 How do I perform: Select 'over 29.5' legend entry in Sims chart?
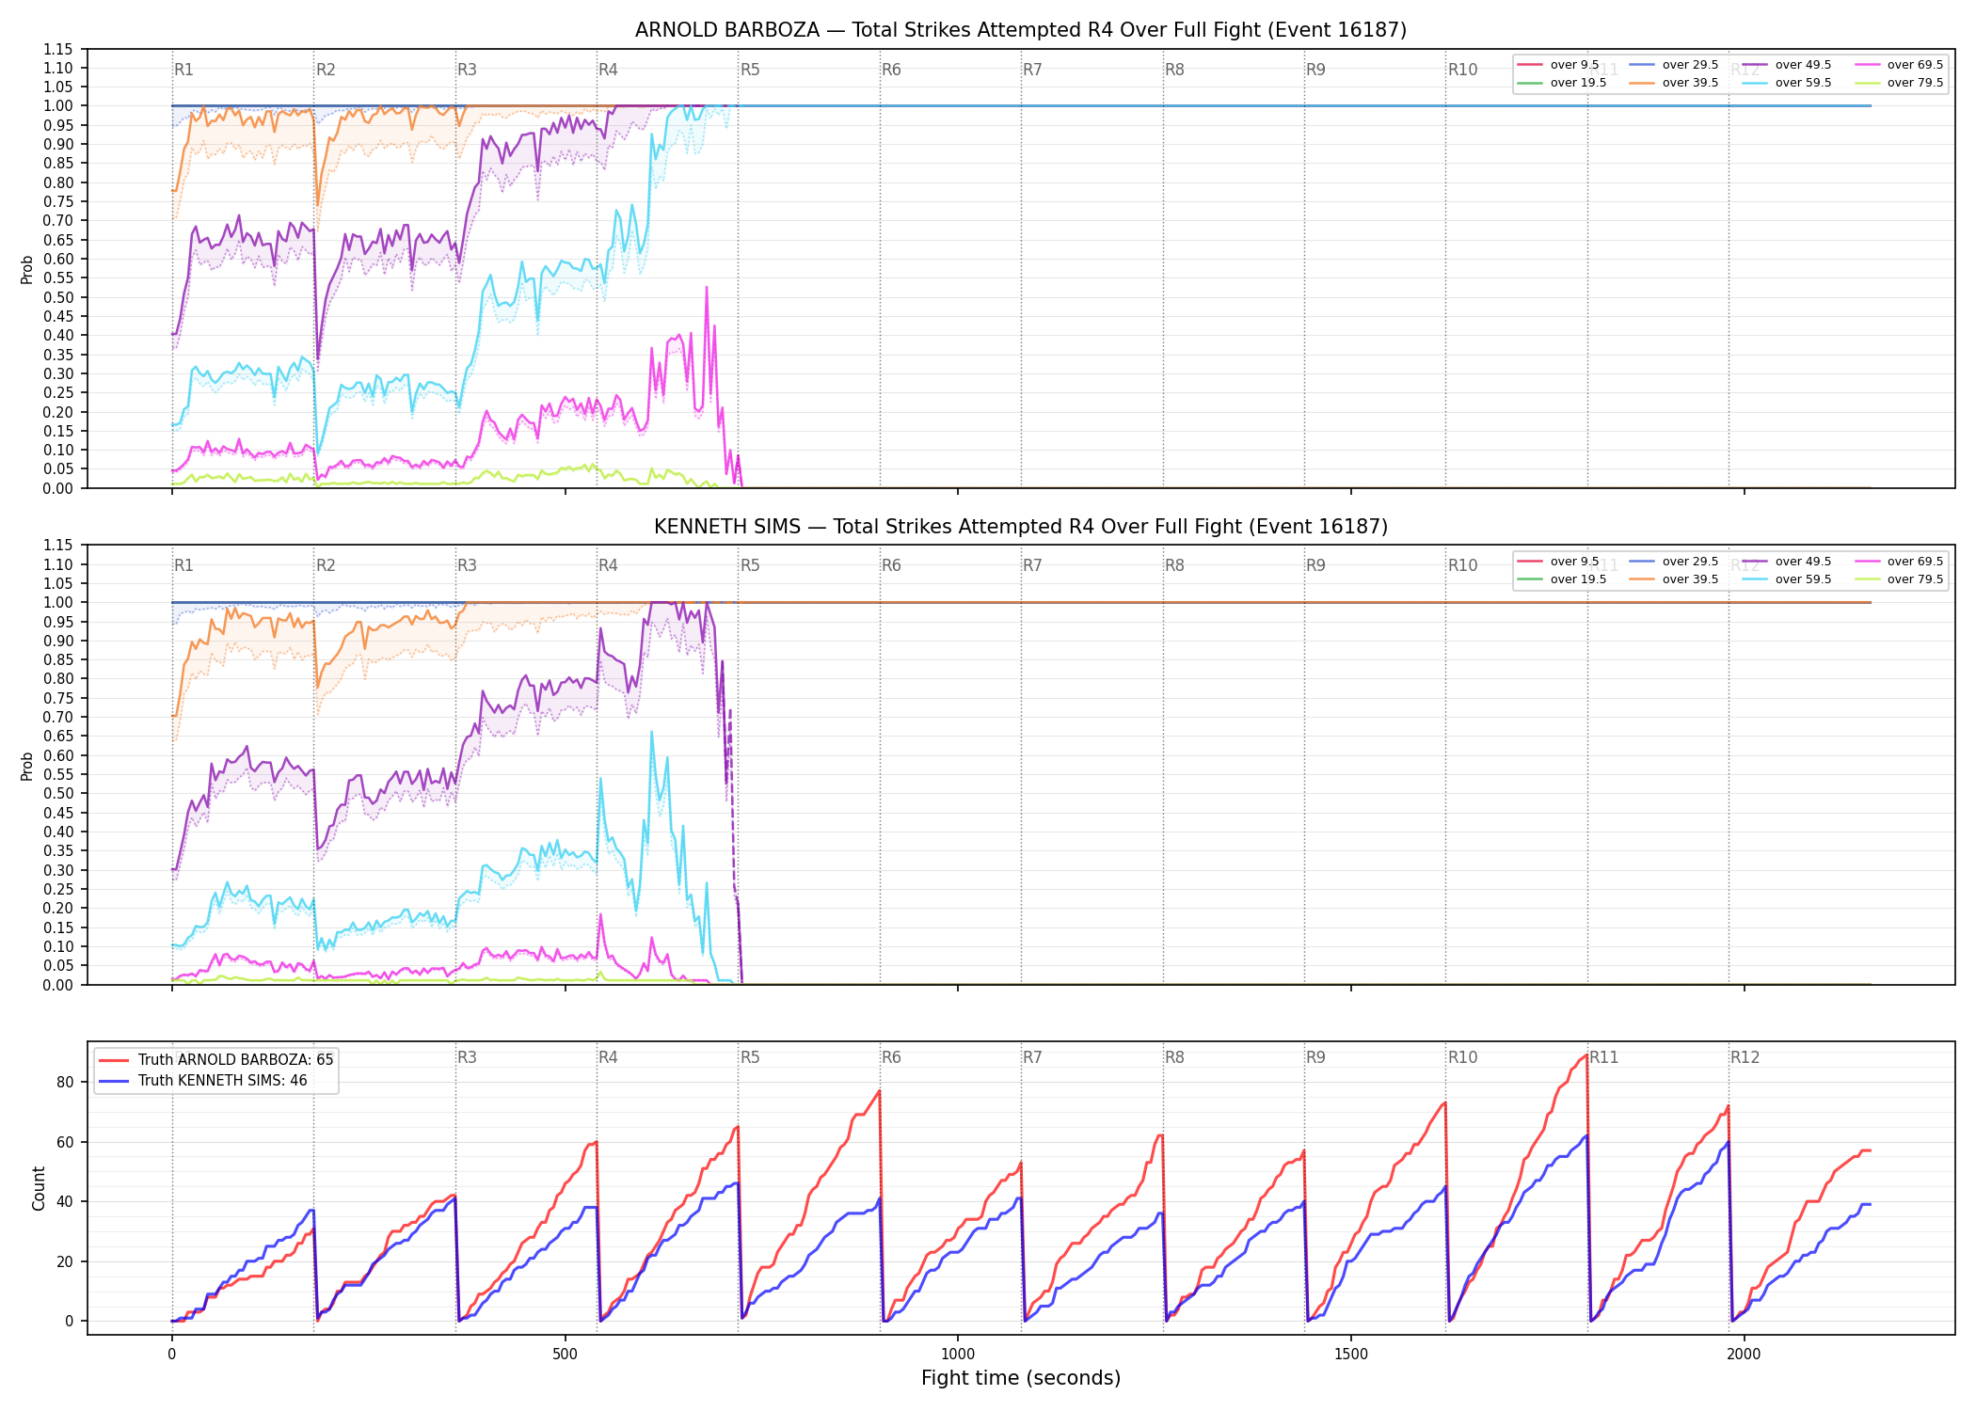click(x=1674, y=562)
